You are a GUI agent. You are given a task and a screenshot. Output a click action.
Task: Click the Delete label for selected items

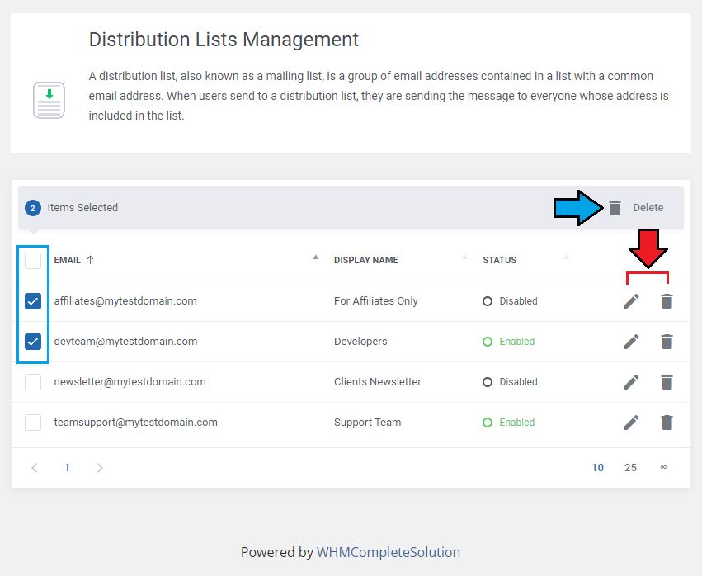click(x=648, y=208)
